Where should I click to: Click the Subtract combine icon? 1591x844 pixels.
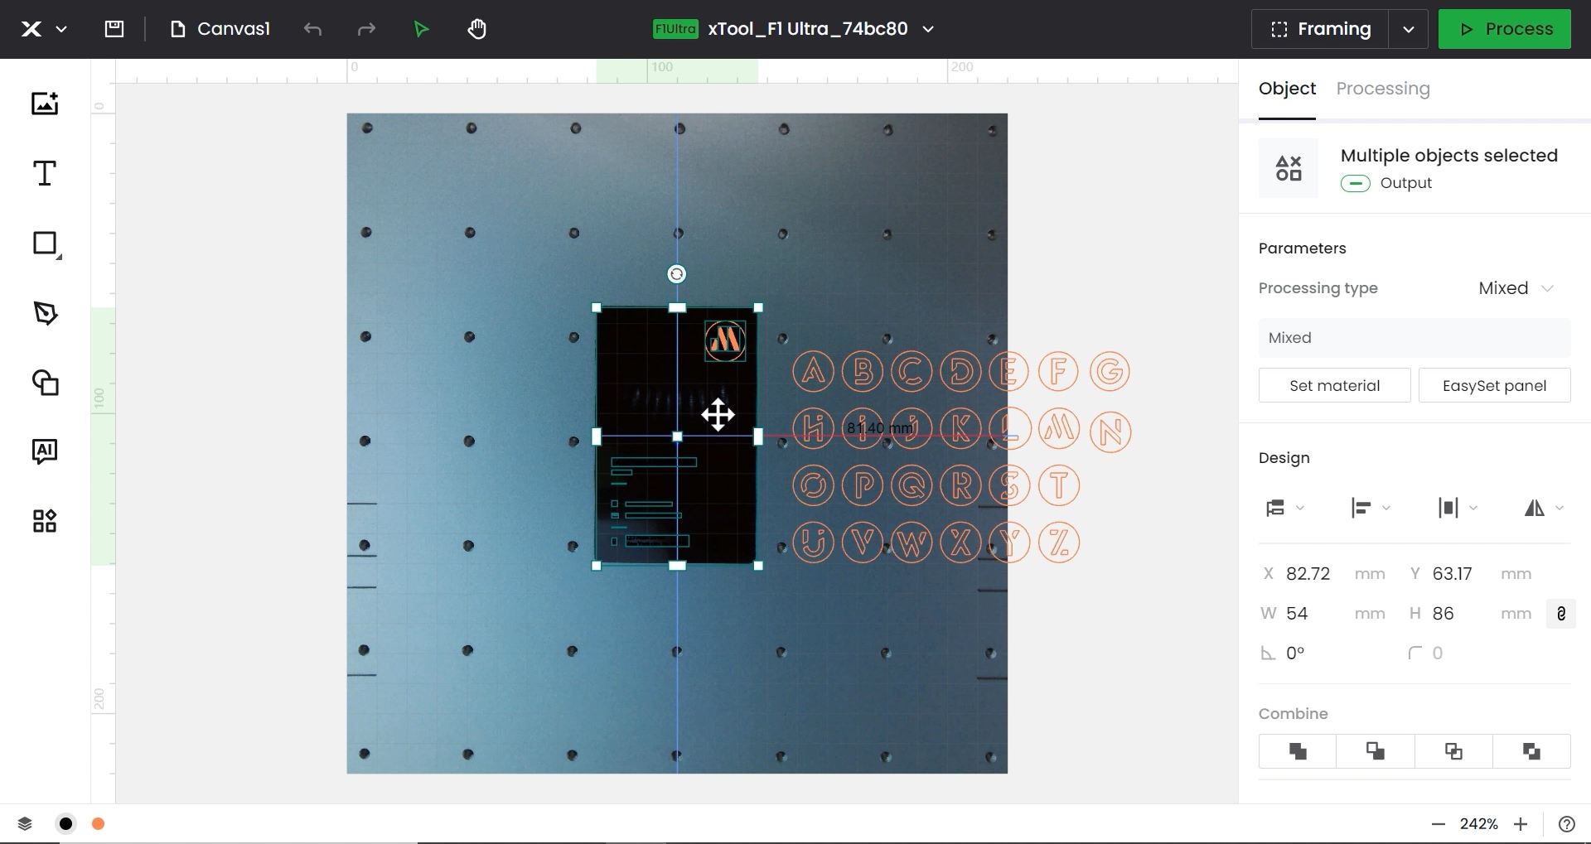(1376, 751)
